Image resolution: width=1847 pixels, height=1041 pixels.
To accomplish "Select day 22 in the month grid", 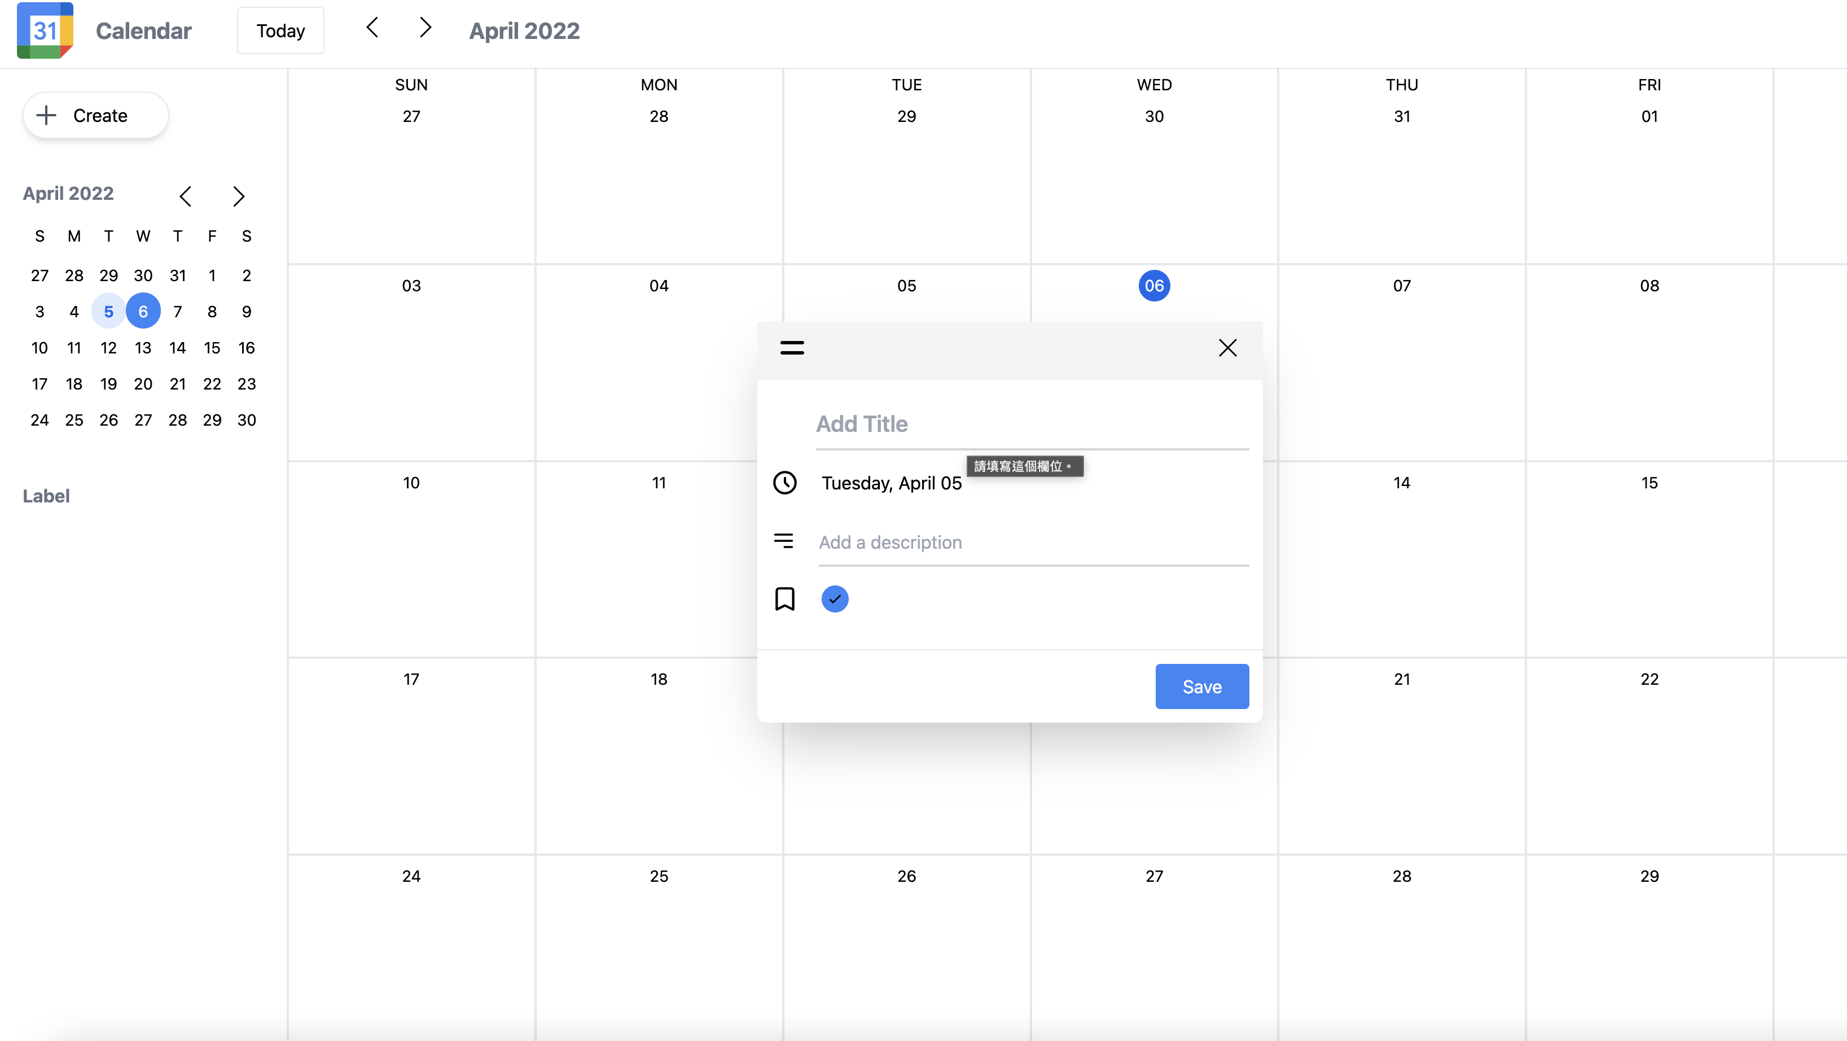I will point(1649,679).
